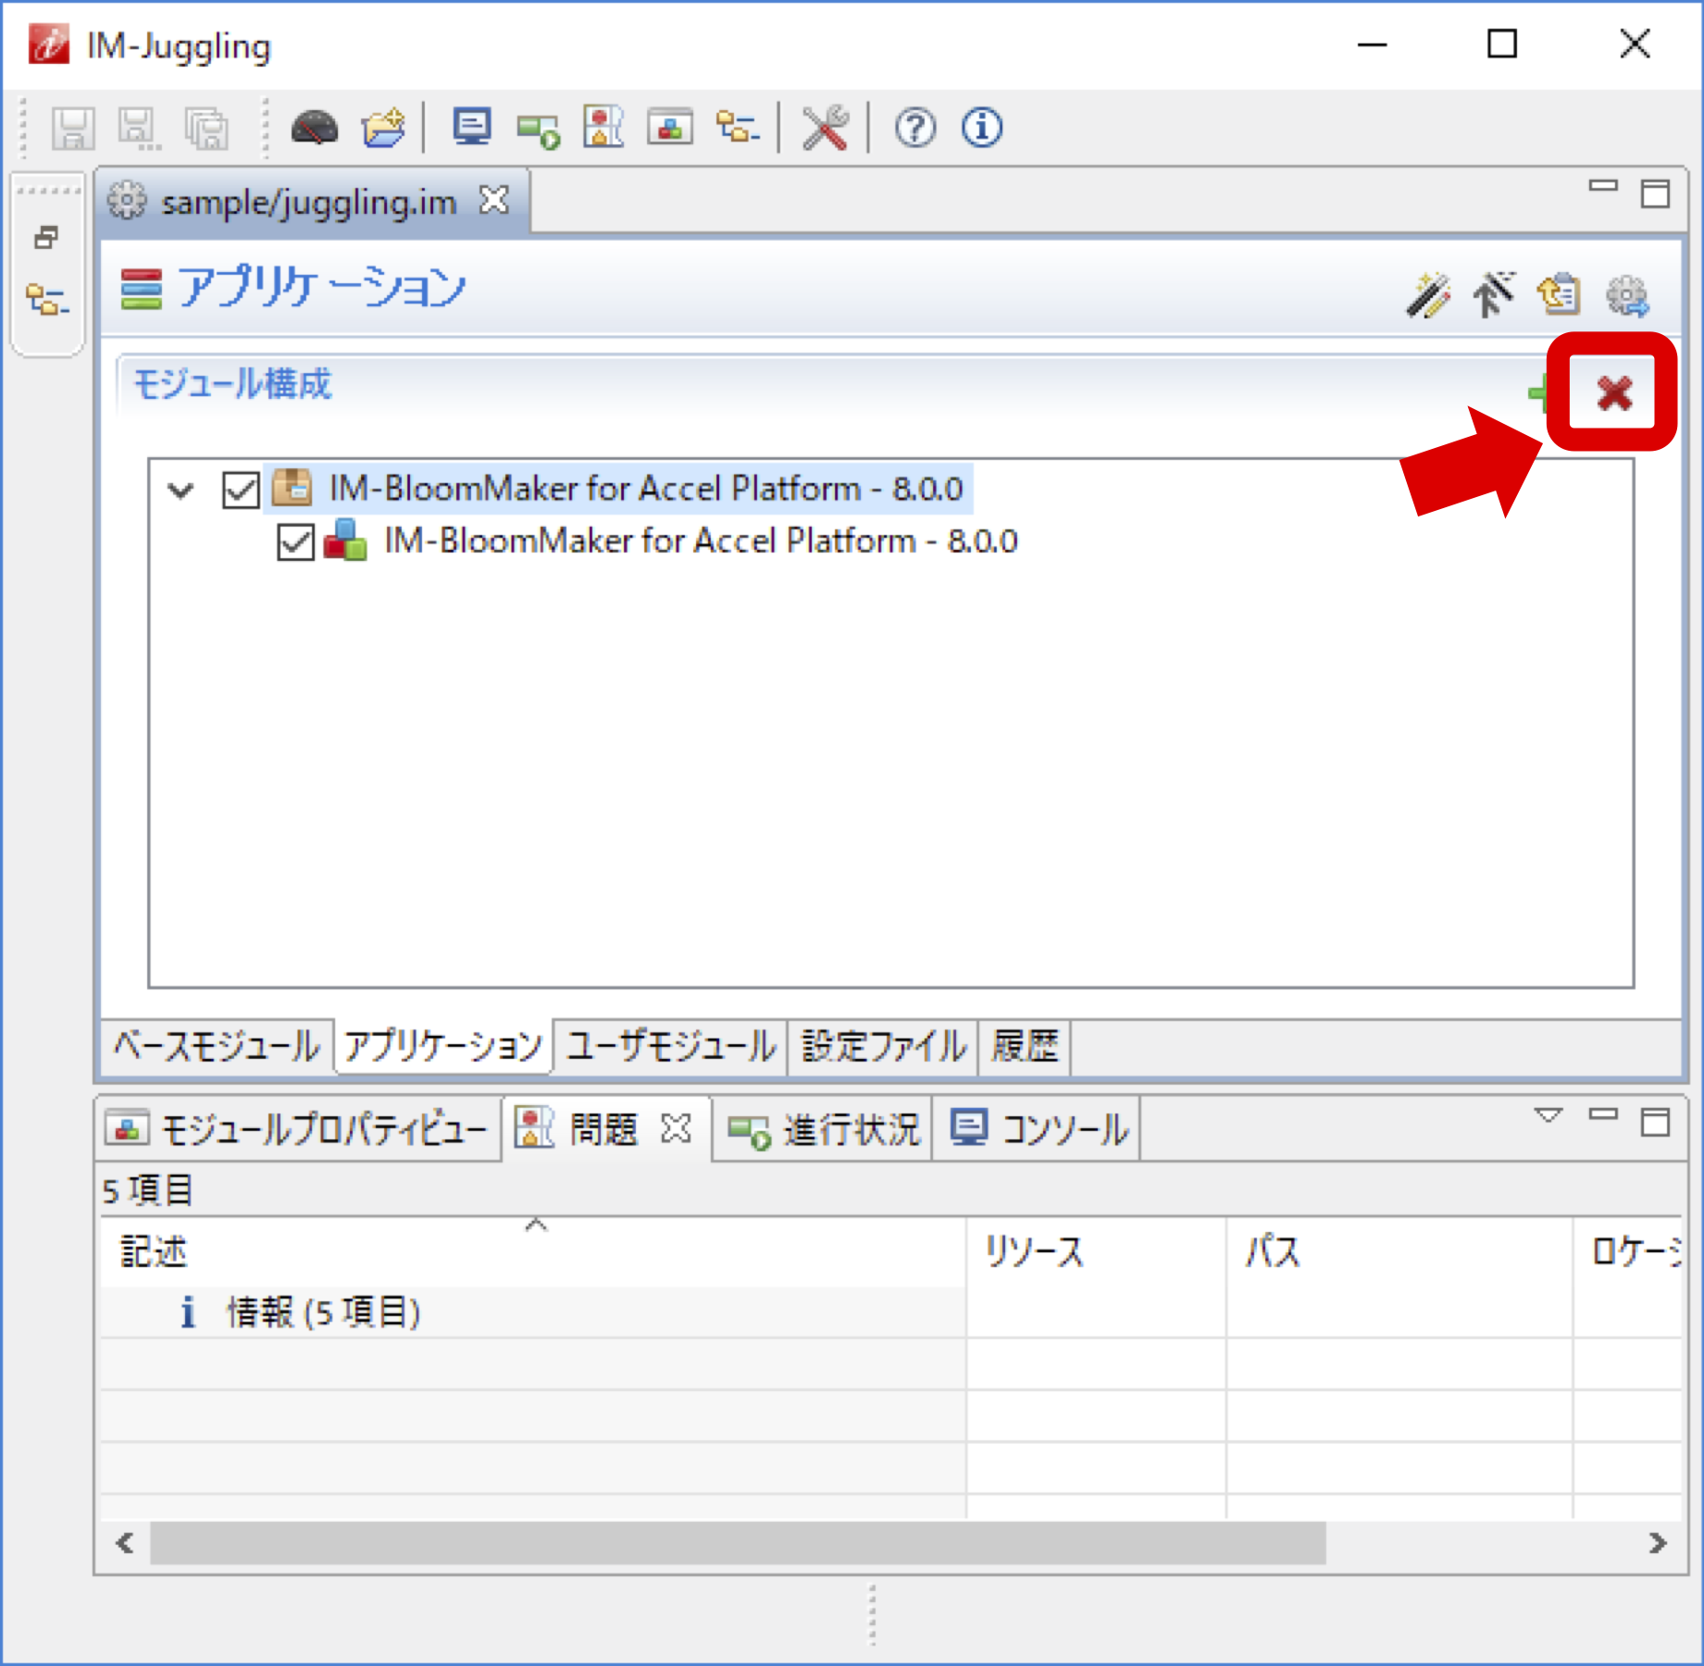Click the progress status toolbar icon
Image resolution: width=1704 pixels, height=1666 pixels.
(x=538, y=129)
